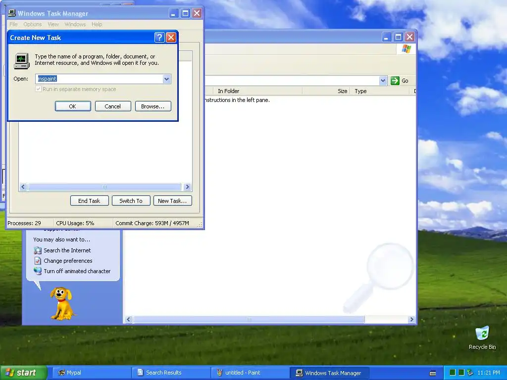This screenshot has width=507, height=380.
Task: Switch to Search Results taskbar button
Action: click(171, 373)
